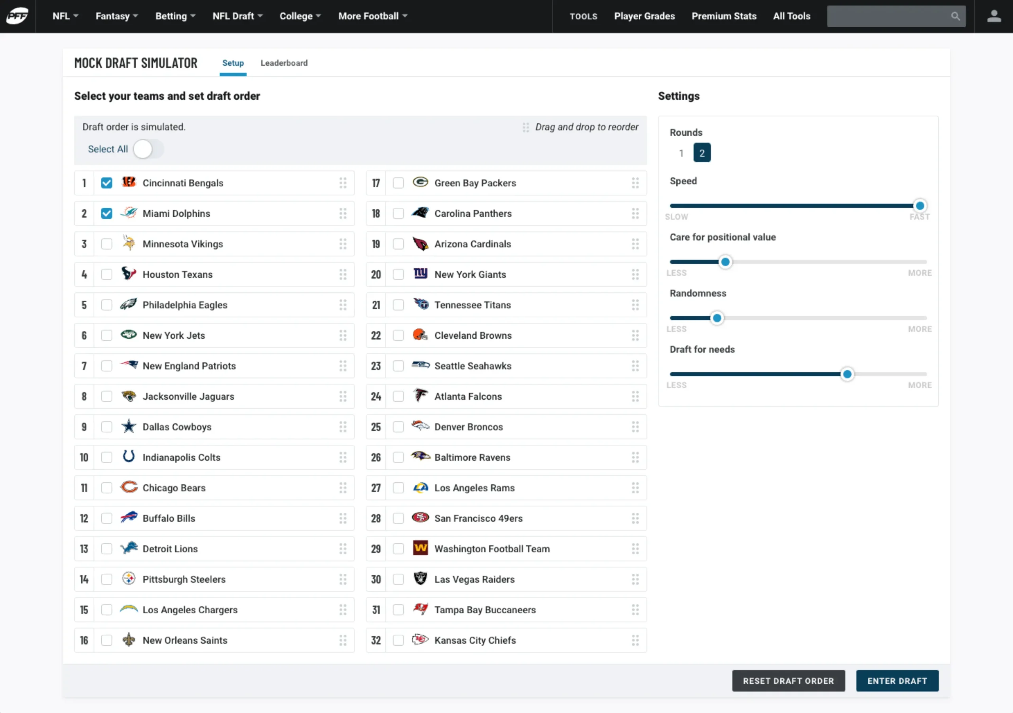Click the Dallas Cowboys star logo
The width and height of the screenshot is (1013, 713).
pyautogui.click(x=129, y=426)
